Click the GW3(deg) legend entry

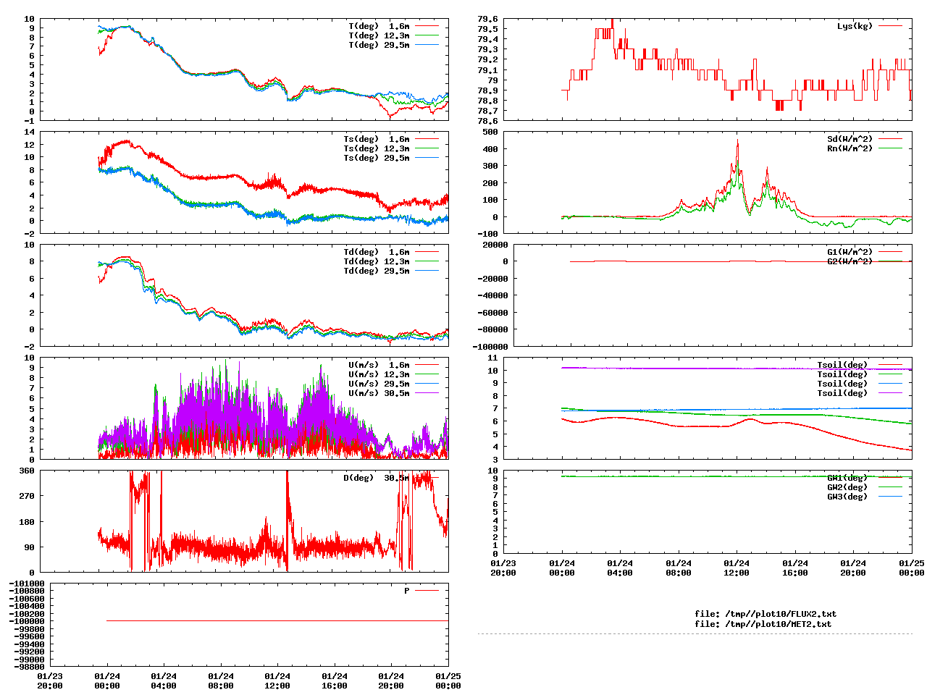click(847, 497)
